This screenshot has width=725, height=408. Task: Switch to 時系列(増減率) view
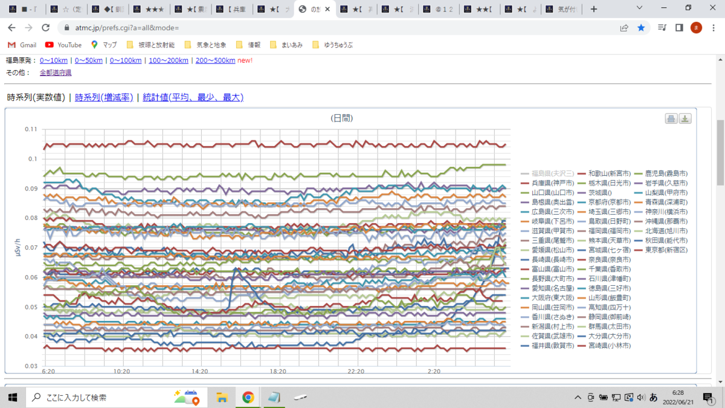[104, 97]
